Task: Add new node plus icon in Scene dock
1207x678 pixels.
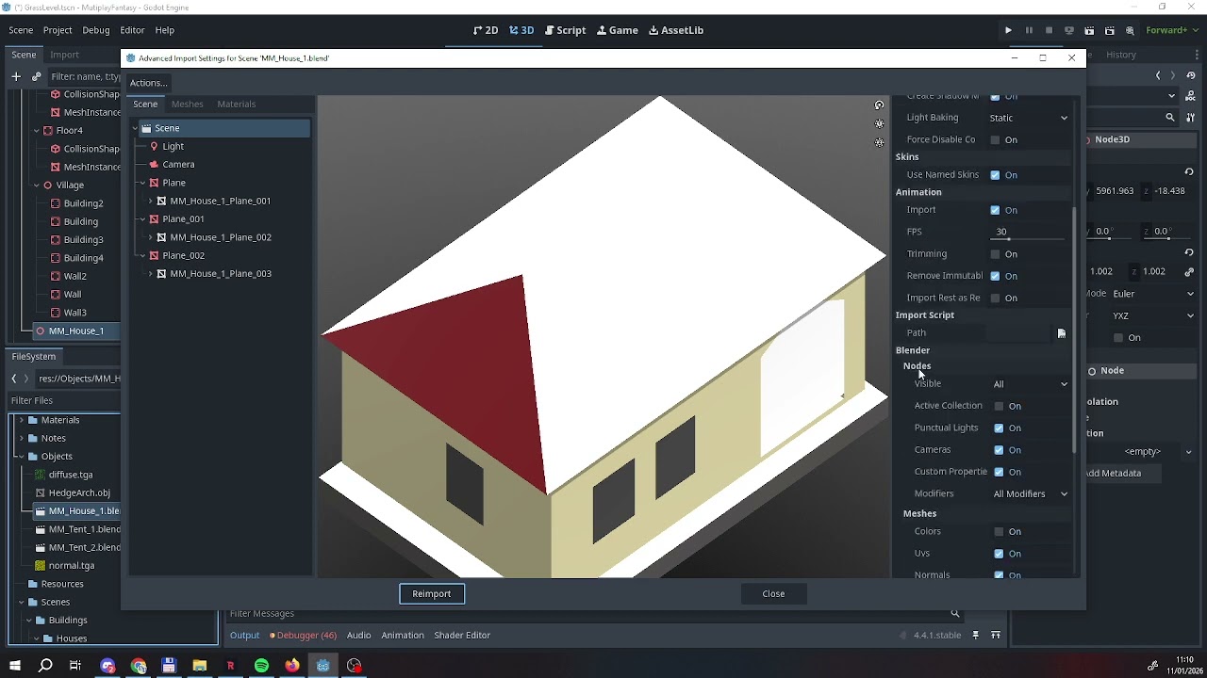Action: [x=16, y=76]
